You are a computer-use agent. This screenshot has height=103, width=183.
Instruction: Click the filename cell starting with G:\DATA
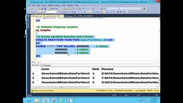[130, 82]
